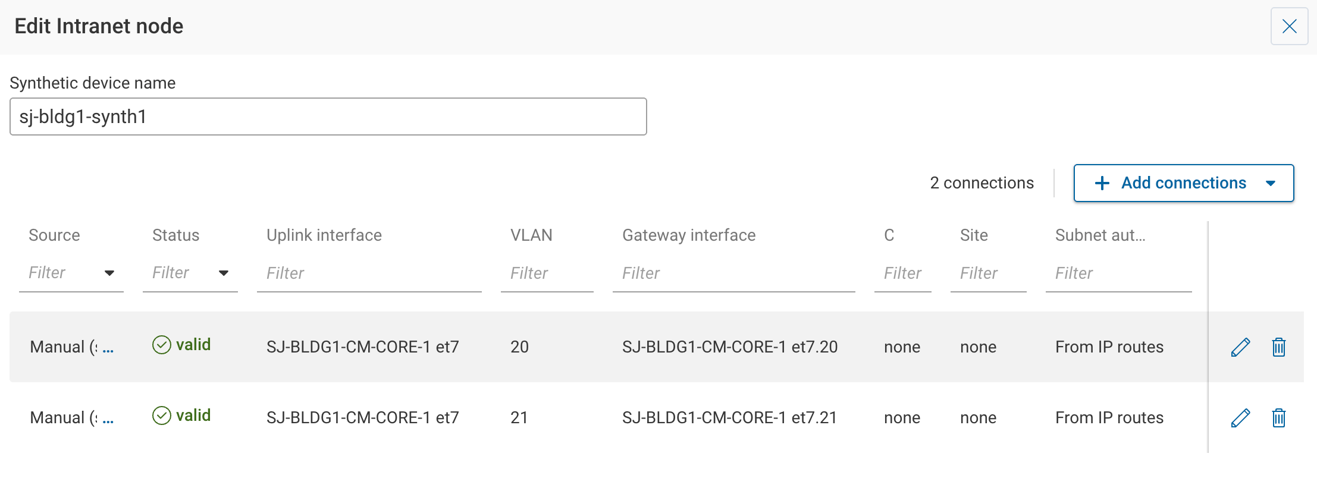Click the VLAN column header
The width and height of the screenshot is (1317, 491).
(x=531, y=235)
